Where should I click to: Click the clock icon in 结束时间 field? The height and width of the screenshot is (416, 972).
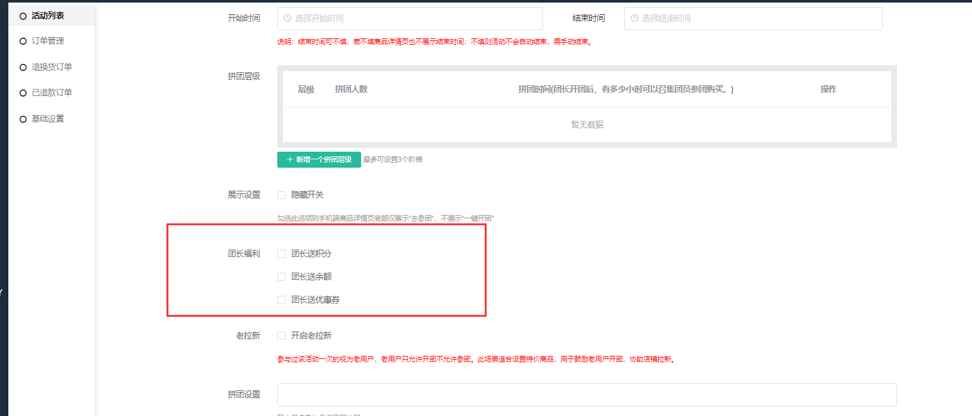pyautogui.click(x=635, y=19)
